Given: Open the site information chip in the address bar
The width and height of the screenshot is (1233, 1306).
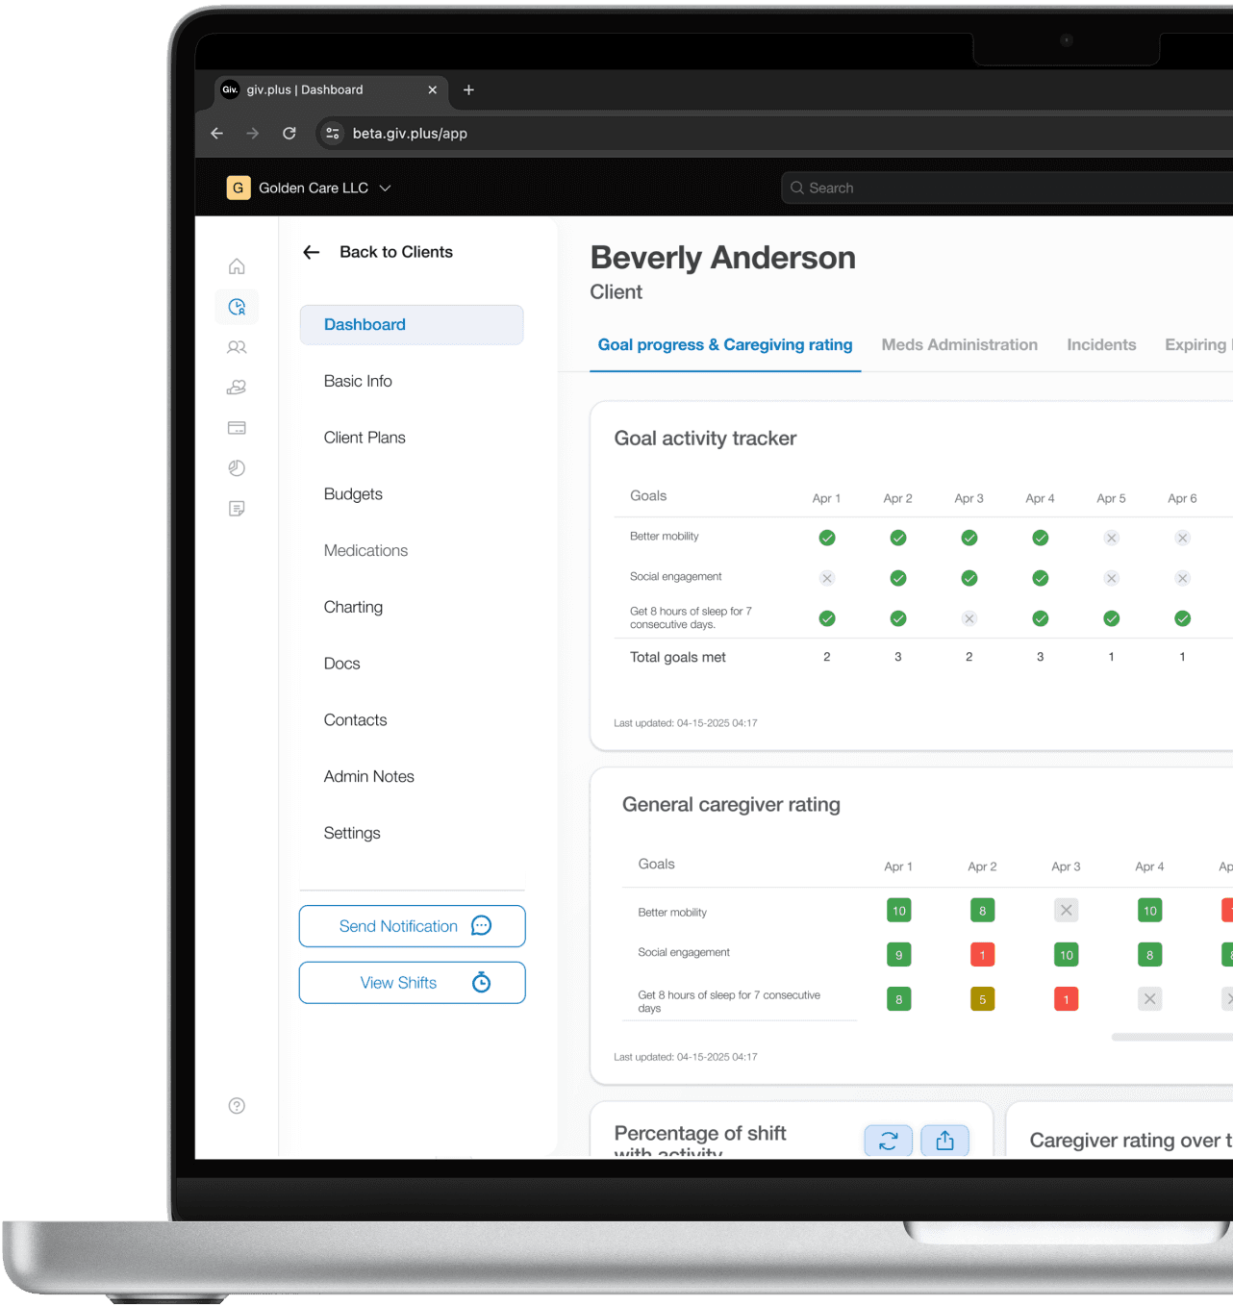Looking at the screenshot, I should coord(333,134).
